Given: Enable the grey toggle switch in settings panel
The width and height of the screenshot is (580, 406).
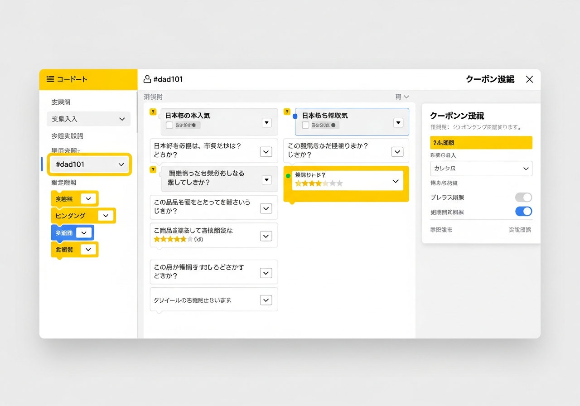Looking at the screenshot, I should point(523,197).
